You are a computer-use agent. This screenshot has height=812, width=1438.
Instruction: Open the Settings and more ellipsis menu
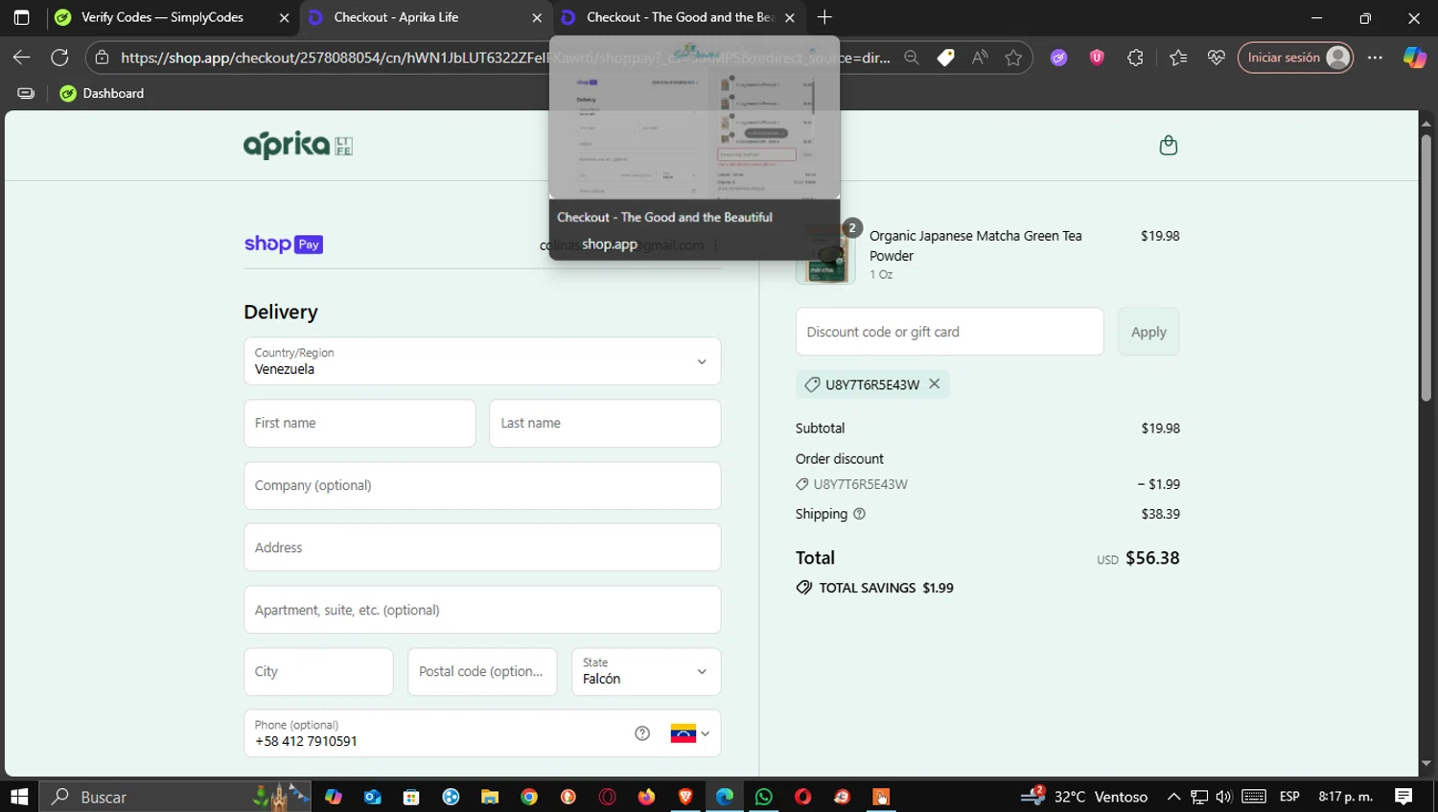[1375, 58]
